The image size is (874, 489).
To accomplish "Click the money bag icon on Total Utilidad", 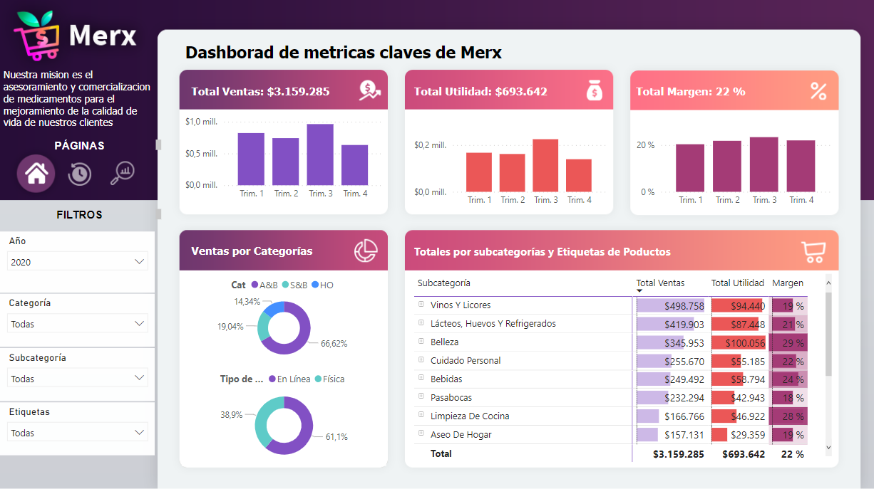I will (595, 90).
